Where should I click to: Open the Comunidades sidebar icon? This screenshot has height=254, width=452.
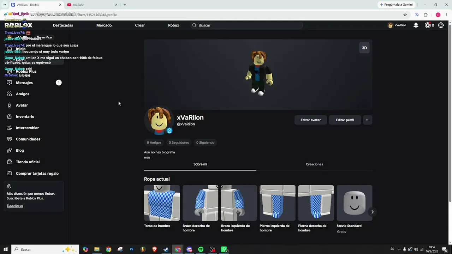[x=10, y=139]
